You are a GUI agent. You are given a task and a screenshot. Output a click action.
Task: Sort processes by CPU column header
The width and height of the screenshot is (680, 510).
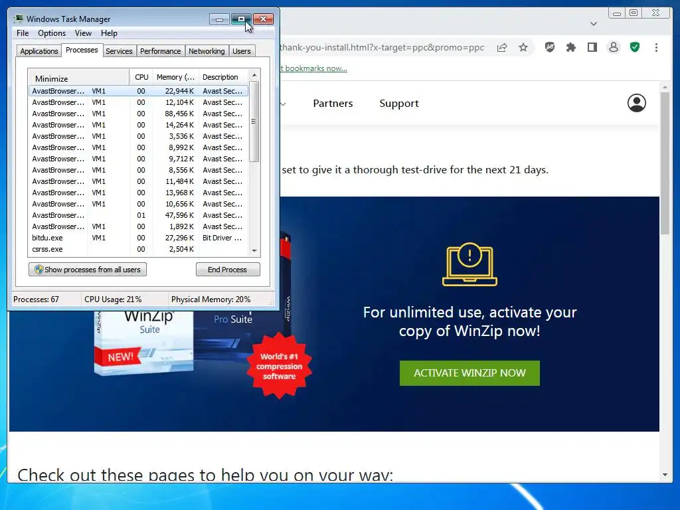click(x=141, y=77)
